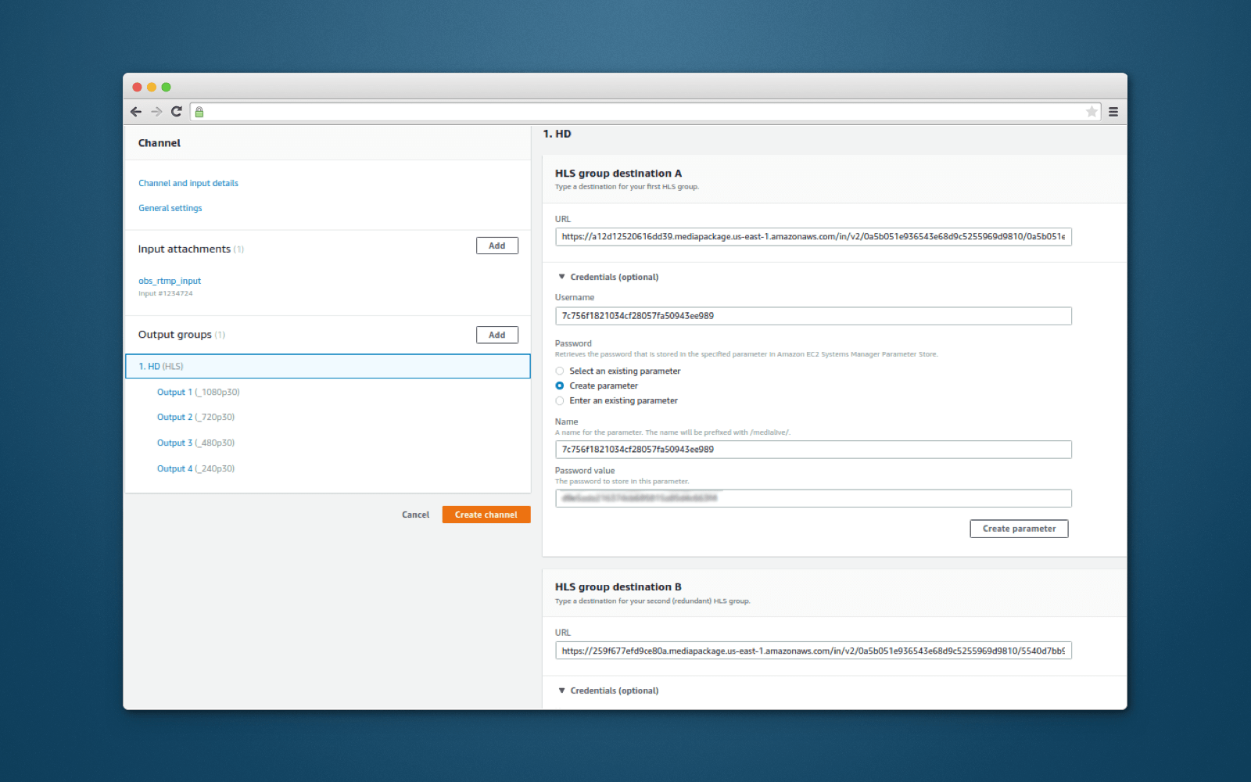Focus the destination B URL field

pos(813,651)
